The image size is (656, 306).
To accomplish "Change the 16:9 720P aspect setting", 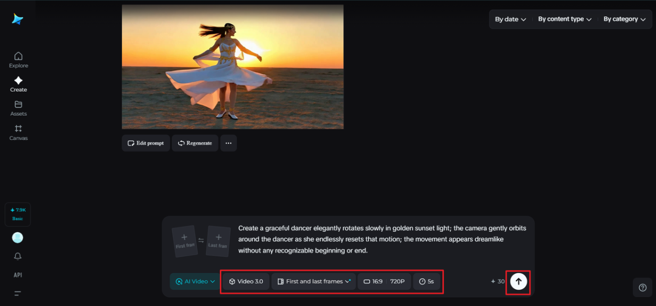I will pyautogui.click(x=384, y=281).
